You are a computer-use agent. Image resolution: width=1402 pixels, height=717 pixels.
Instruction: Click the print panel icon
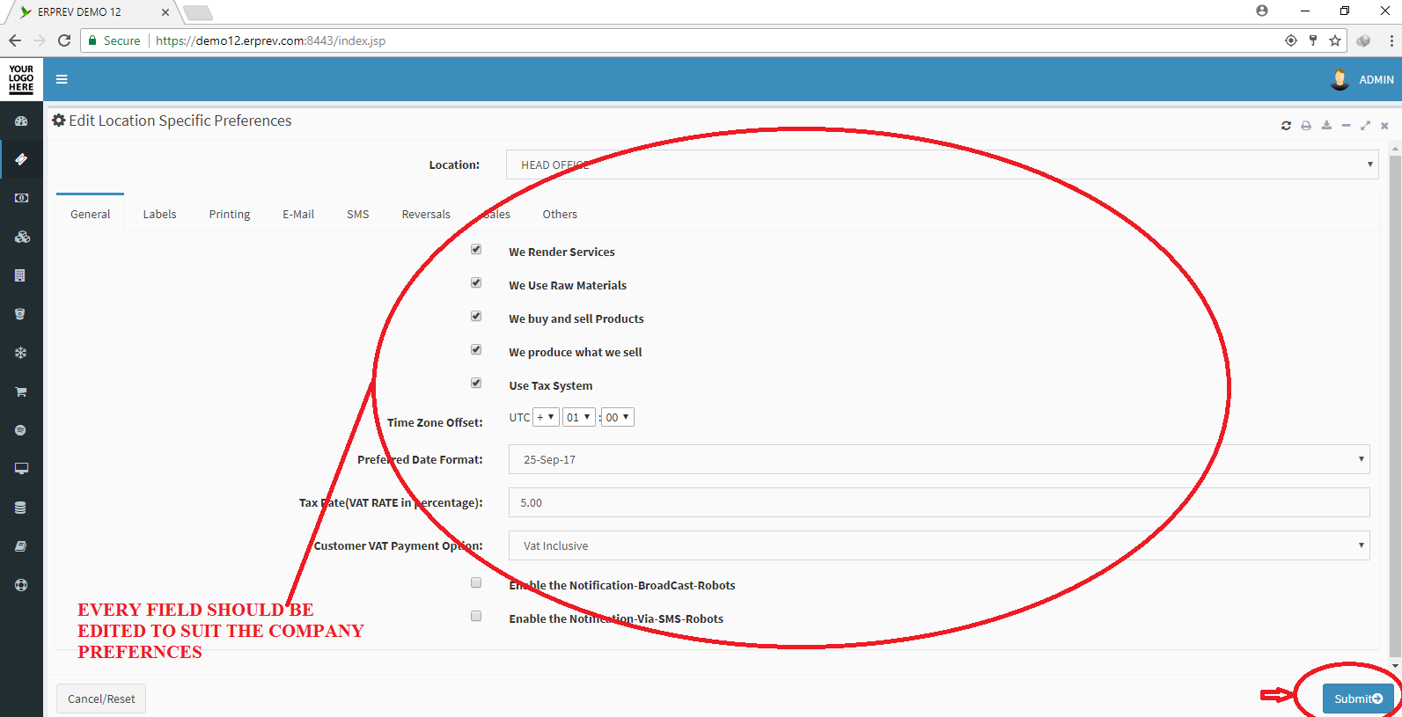(1306, 126)
